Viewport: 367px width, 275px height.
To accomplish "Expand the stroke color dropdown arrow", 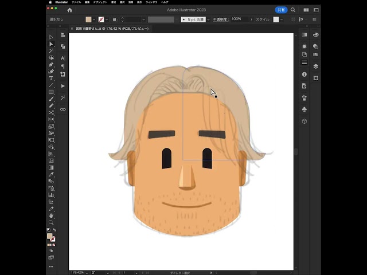I will coord(107,19).
